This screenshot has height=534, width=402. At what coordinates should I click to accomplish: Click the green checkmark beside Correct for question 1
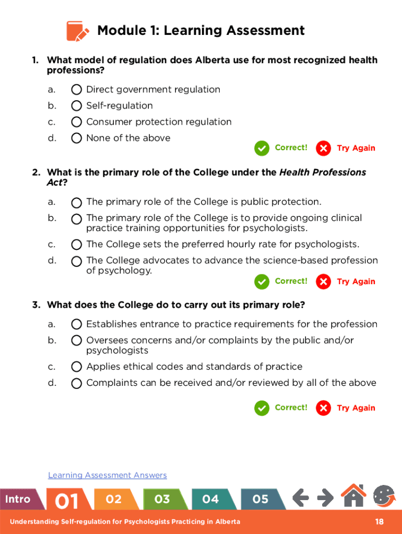click(262, 148)
